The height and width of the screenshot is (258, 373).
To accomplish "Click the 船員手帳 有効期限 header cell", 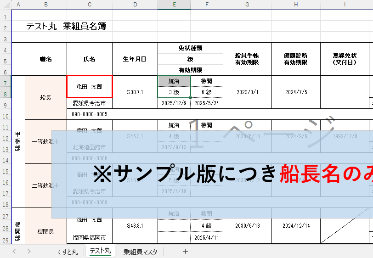I will coord(247,59).
